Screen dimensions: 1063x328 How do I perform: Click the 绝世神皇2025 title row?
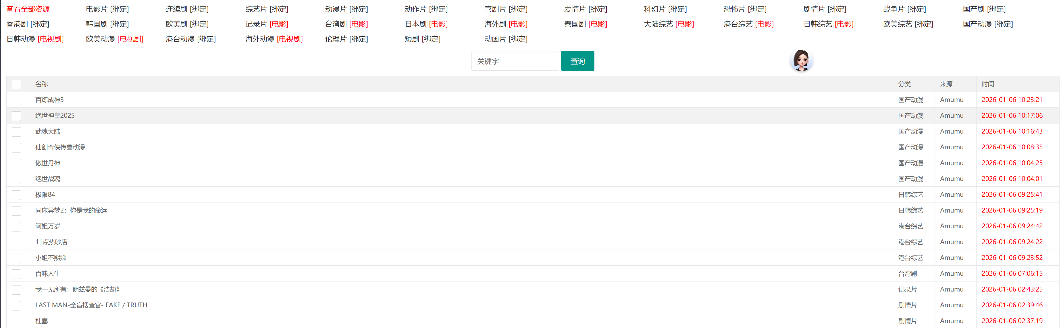[x=55, y=115]
